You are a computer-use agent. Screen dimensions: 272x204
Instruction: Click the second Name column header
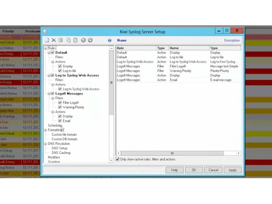(x=189, y=48)
